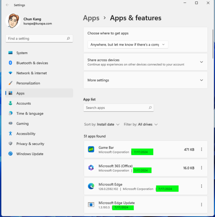Click the Microsoft Edge app icon
The height and width of the screenshot is (217, 215).
tap(91, 186)
